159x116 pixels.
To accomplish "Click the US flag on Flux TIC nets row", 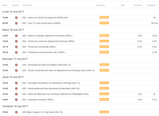I will coord(17,23).
